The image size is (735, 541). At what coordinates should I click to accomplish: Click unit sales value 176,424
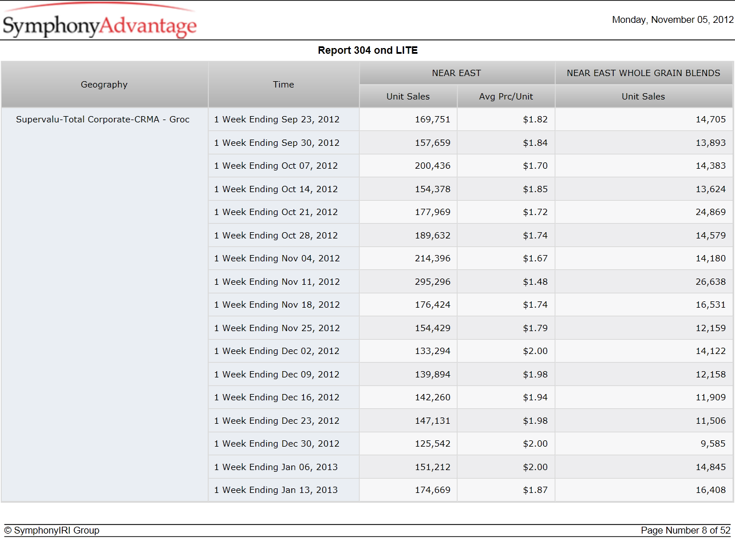433,305
